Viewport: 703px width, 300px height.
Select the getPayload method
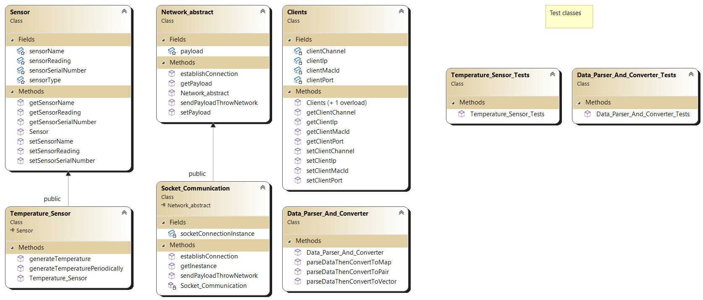click(196, 83)
